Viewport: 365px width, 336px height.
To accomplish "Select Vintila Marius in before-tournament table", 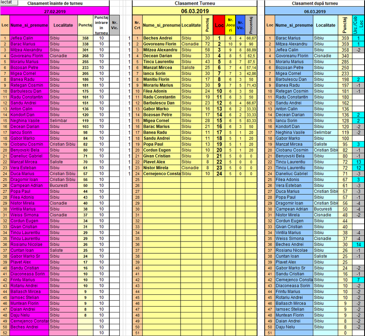I will [29, 209].
